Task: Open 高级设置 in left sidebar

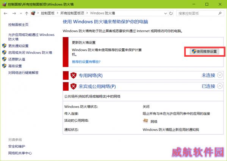Action: (x=15, y=66)
